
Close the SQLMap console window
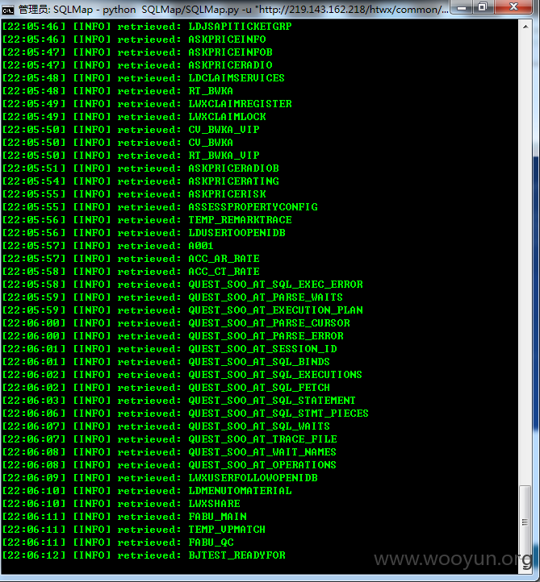click(x=513, y=7)
